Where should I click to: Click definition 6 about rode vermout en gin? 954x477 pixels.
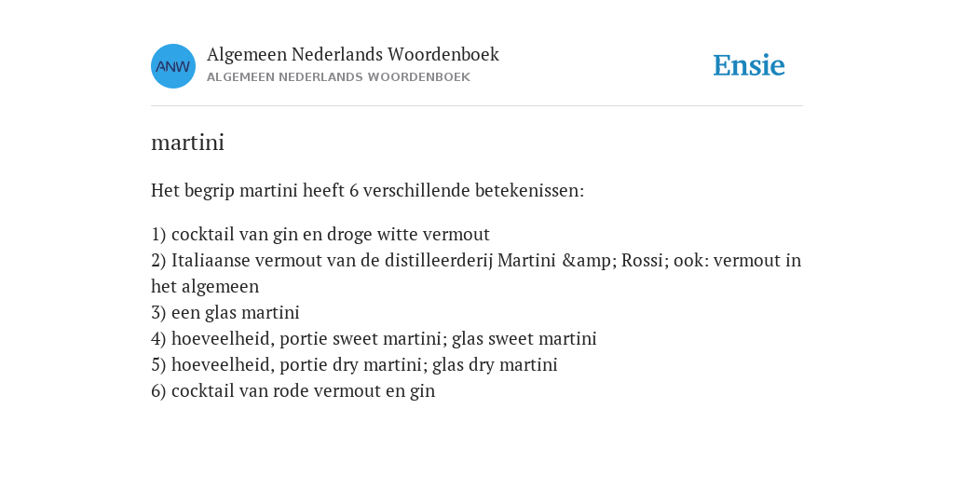point(293,390)
